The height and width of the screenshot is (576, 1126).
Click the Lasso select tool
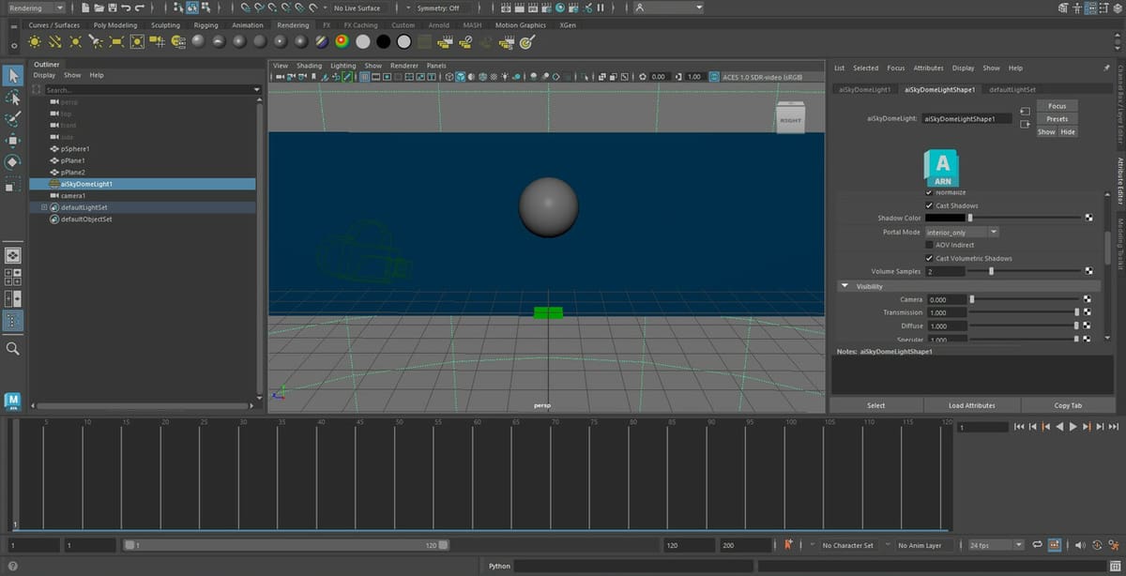13,98
